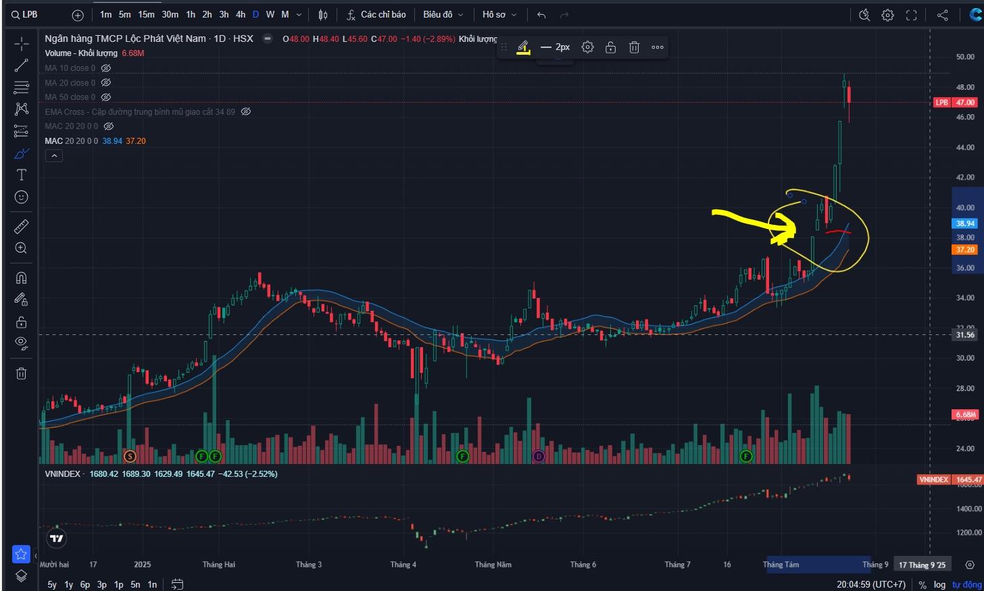This screenshot has width=984, height=591.
Task: Show the hidden MAC 20 20 indicator
Action: click(x=109, y=126)
